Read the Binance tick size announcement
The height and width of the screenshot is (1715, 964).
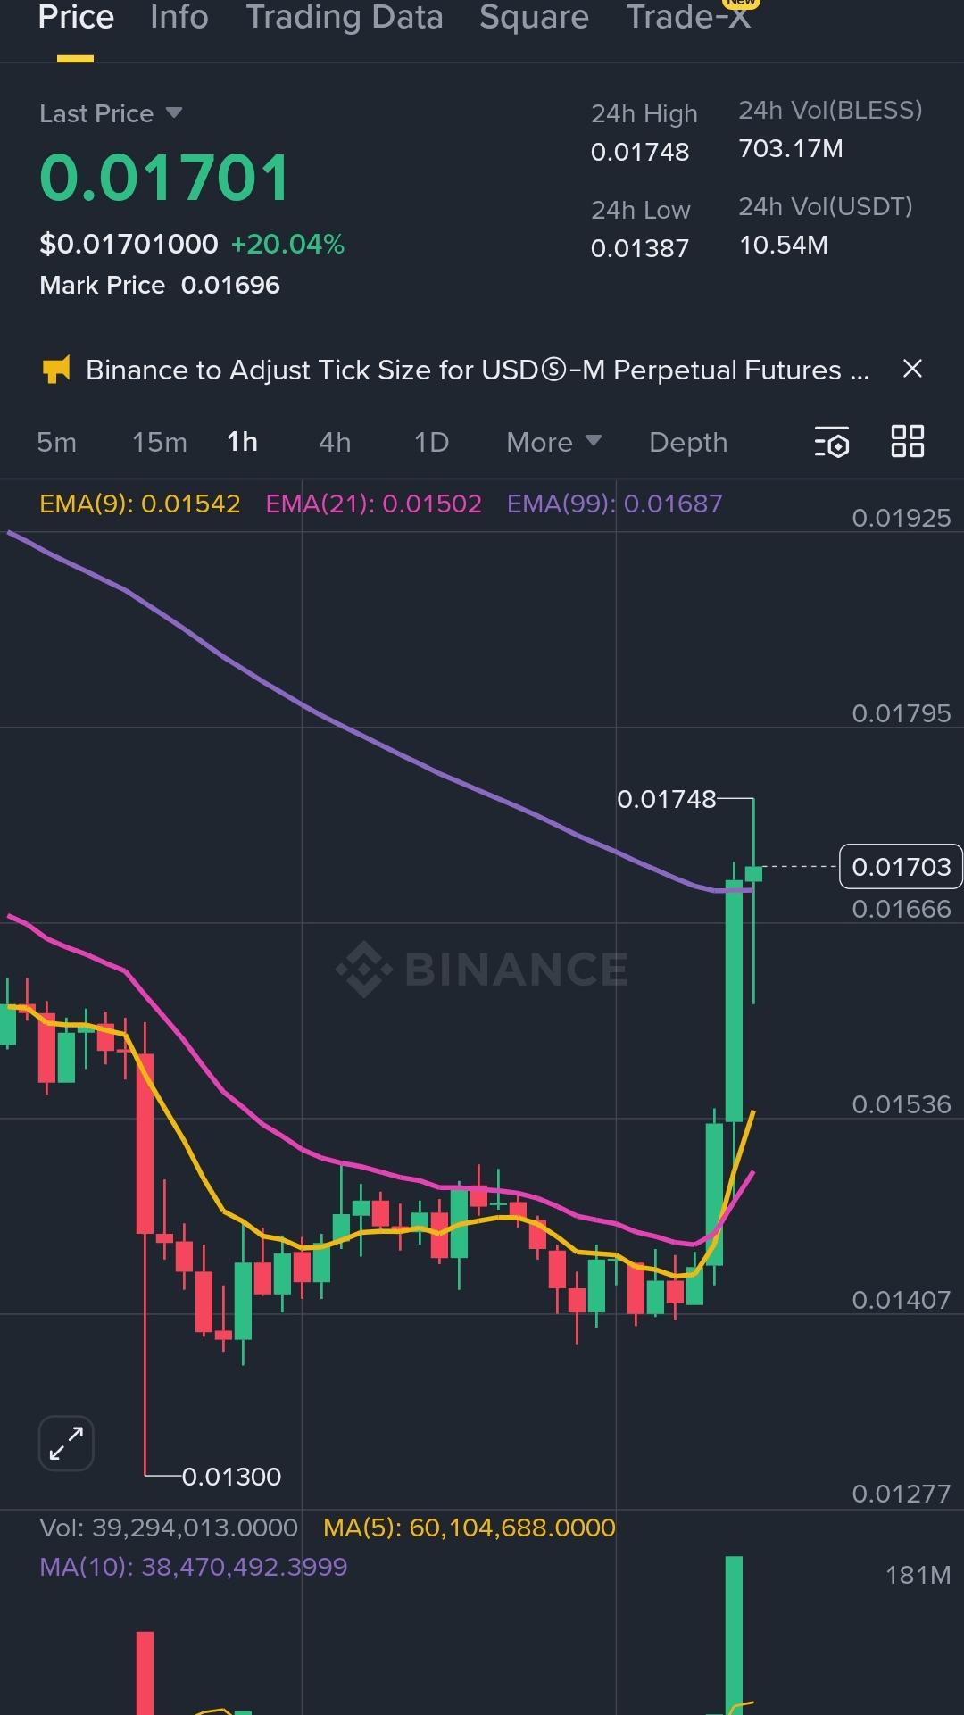coord(477,370)
